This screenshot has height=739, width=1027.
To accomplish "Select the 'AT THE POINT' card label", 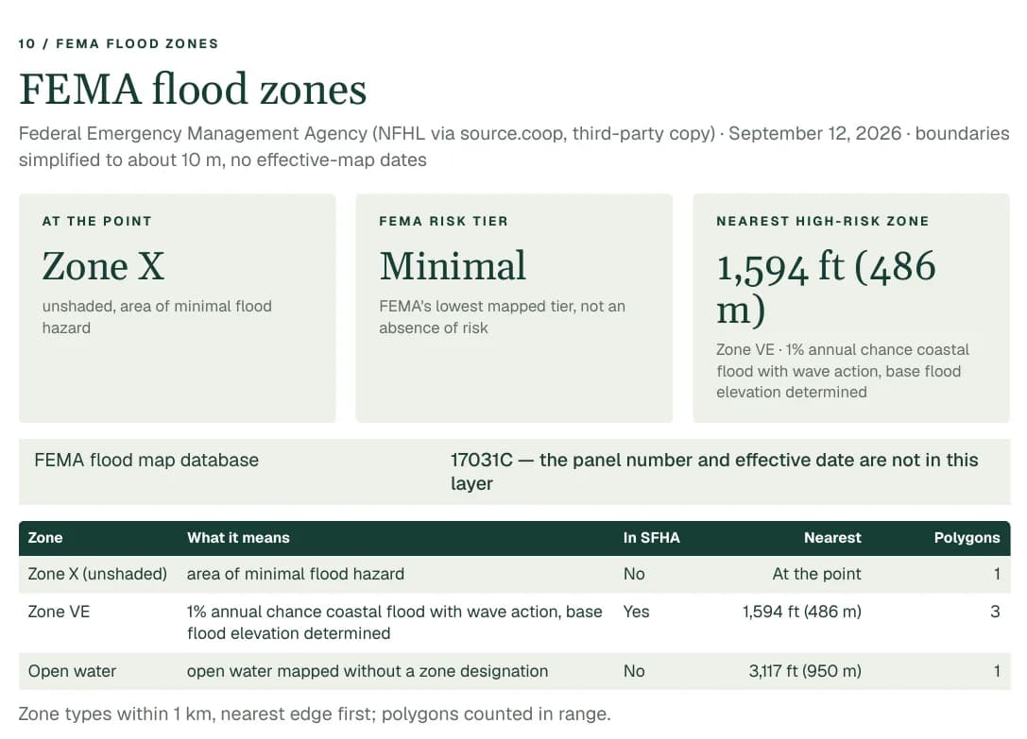I will click(x=97, y=221).
